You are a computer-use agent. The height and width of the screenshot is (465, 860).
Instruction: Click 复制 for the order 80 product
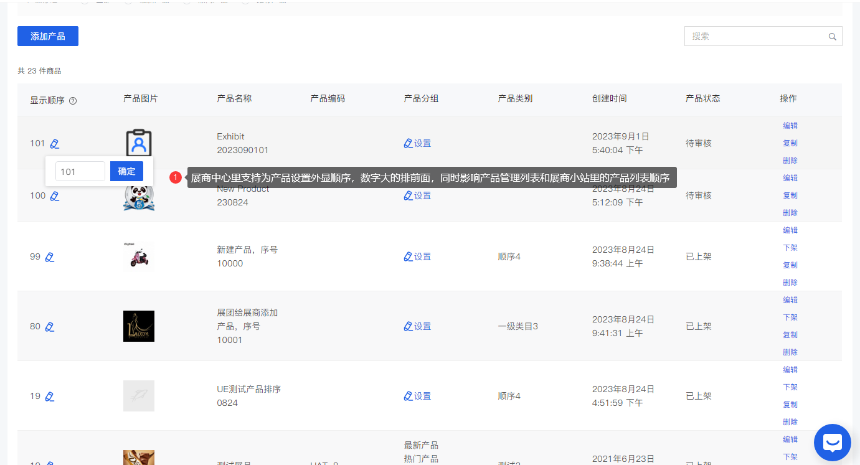click(790, 334)
